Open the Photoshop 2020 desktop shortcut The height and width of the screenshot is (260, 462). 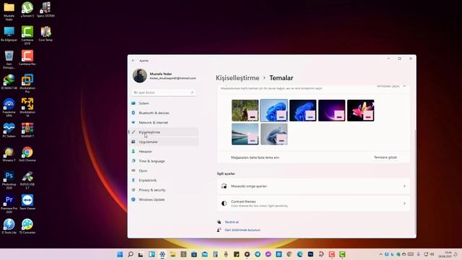(x=9, y=180)
